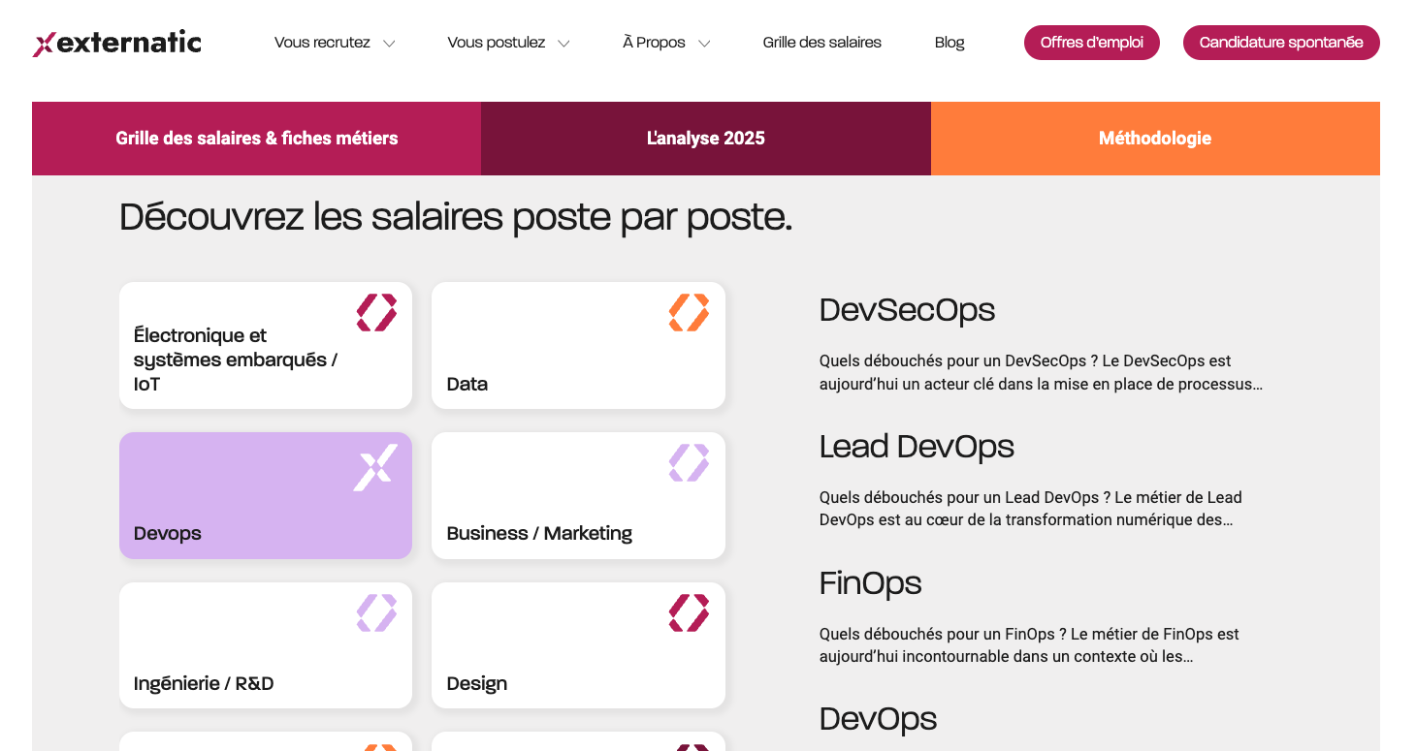Click the white X icon on Devops card

tap(375, 467)
